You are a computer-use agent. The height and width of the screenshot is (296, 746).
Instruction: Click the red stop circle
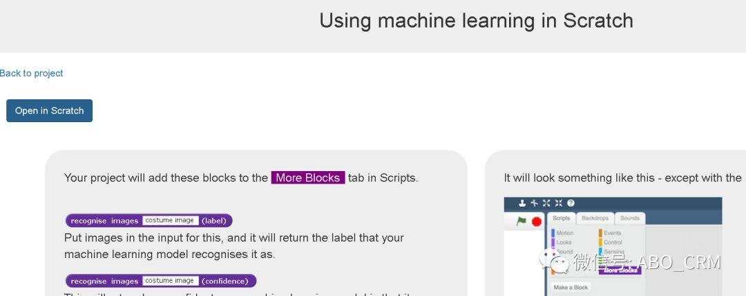[x=537, y=221]
